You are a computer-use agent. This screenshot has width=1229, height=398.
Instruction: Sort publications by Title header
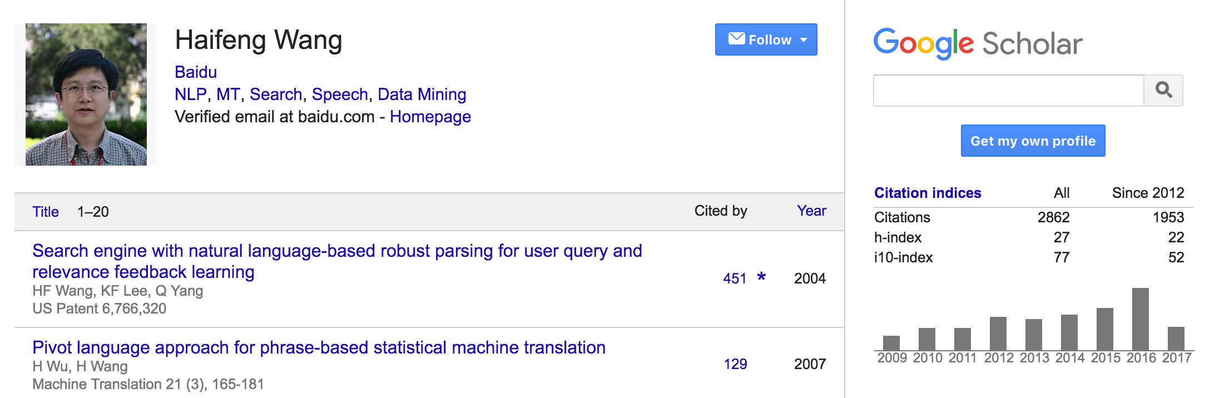(46, 212)
